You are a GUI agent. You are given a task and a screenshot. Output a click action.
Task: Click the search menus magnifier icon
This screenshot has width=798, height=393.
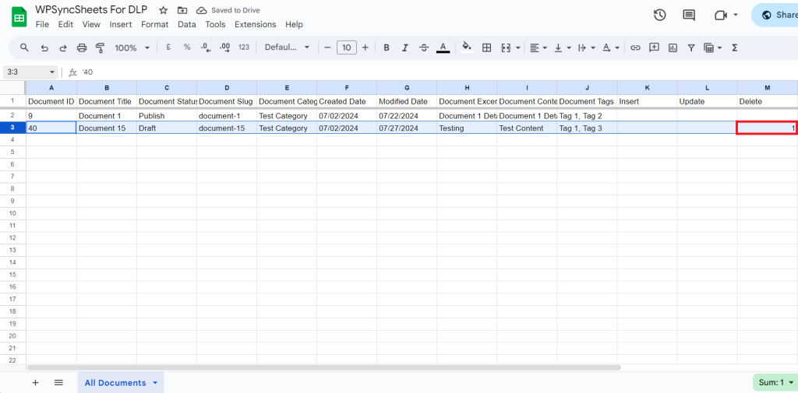24,47
